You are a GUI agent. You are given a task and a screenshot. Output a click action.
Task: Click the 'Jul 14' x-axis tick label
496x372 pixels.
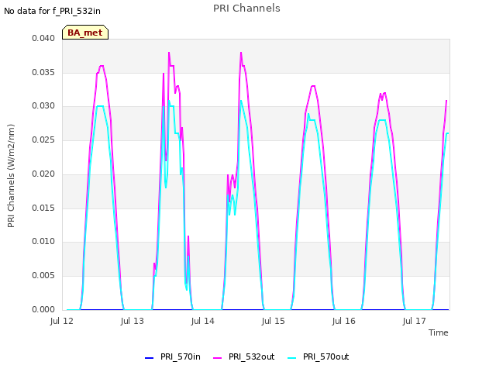(203, 321)
